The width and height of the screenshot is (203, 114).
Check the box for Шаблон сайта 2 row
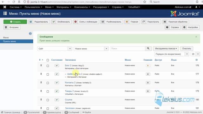[48, 74]
